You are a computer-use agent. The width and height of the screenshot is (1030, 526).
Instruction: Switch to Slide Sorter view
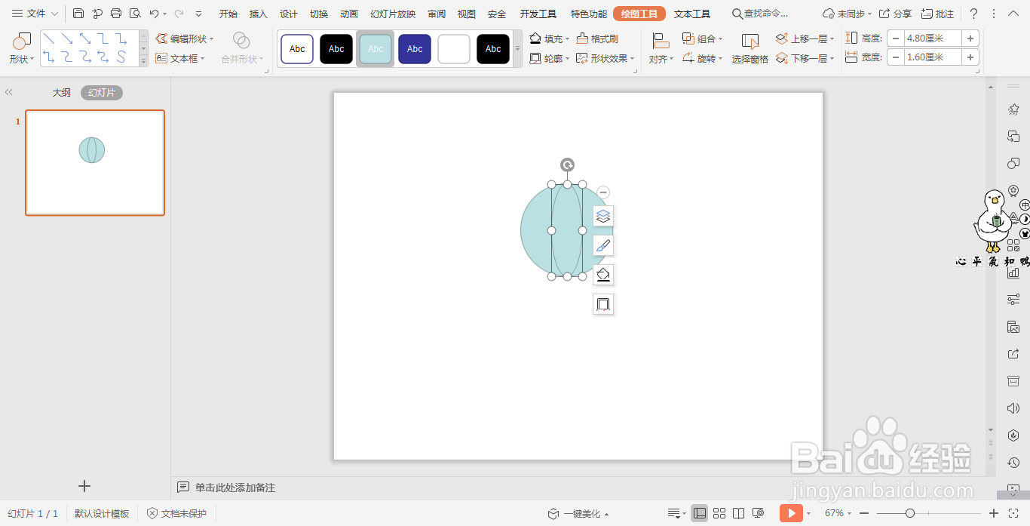click(719, 513)
